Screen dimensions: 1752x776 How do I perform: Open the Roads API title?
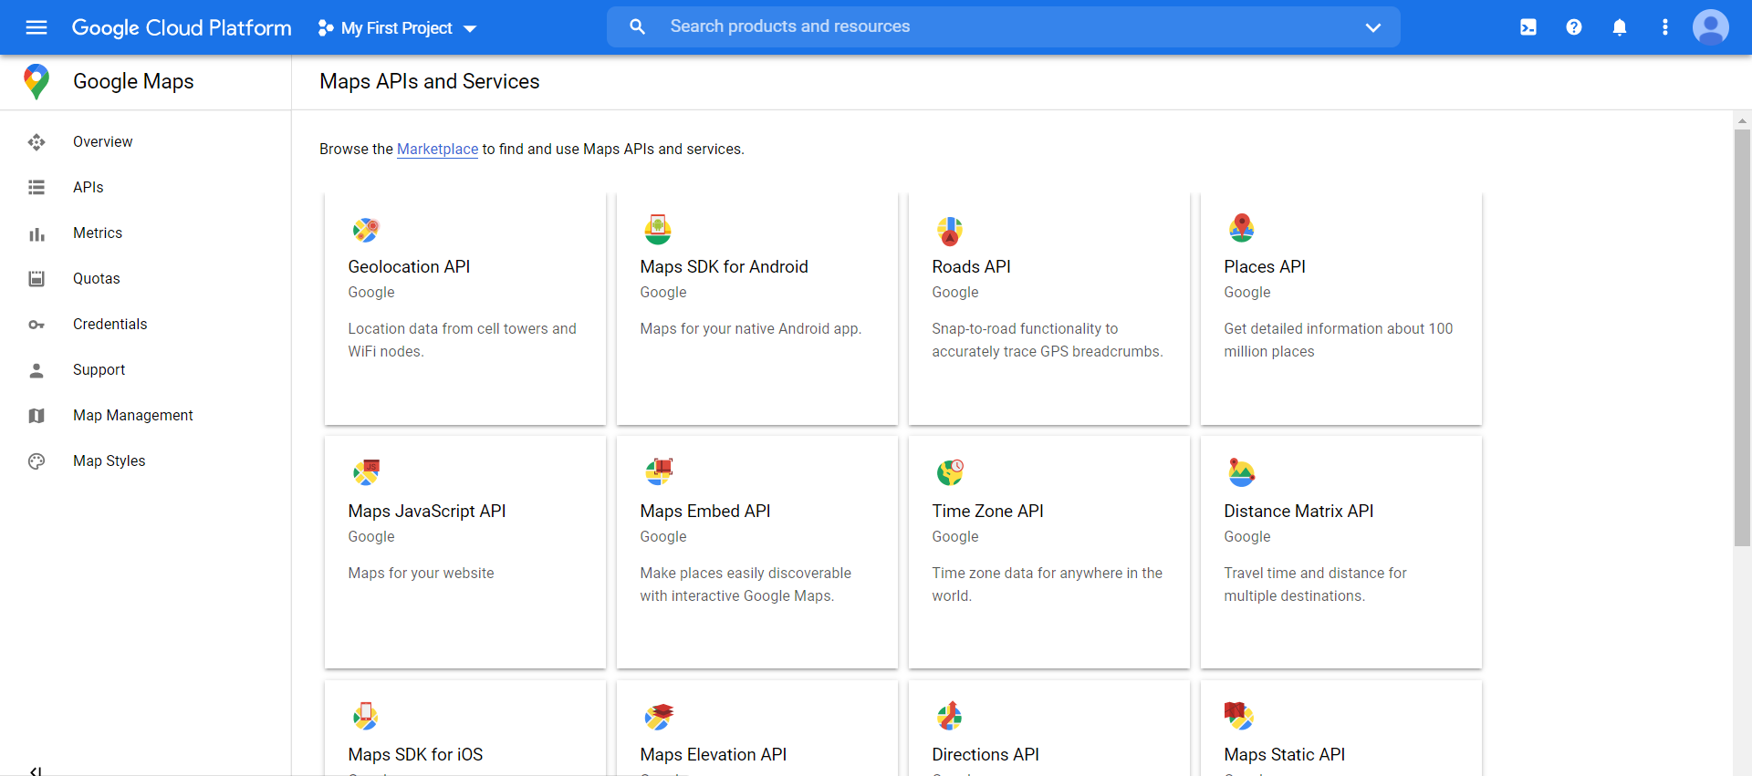pyautogui.click(x=971, y=266)
